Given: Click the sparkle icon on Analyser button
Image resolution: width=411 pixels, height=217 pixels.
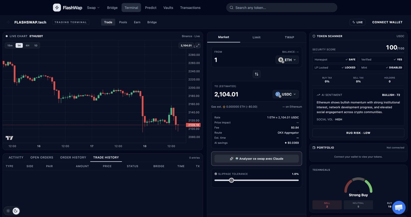Looking at the screenshot, I should [232, 159].
